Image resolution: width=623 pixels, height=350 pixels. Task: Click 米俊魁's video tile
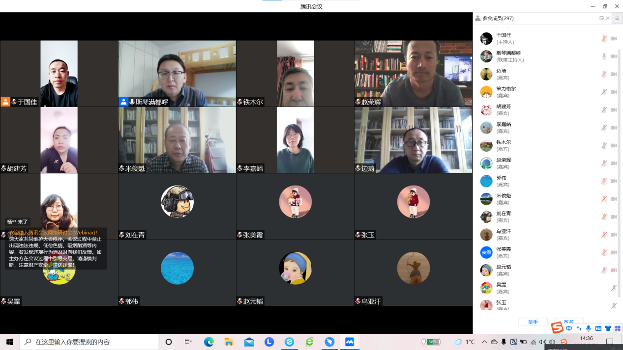[x=177, y=140]
